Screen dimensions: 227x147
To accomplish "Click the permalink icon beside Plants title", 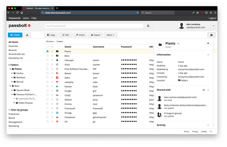I will pyautogui.click(x=178, y=44).
